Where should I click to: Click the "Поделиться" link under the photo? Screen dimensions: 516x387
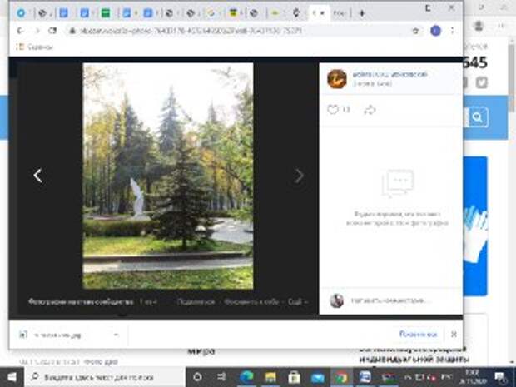[x=196, y=302]
